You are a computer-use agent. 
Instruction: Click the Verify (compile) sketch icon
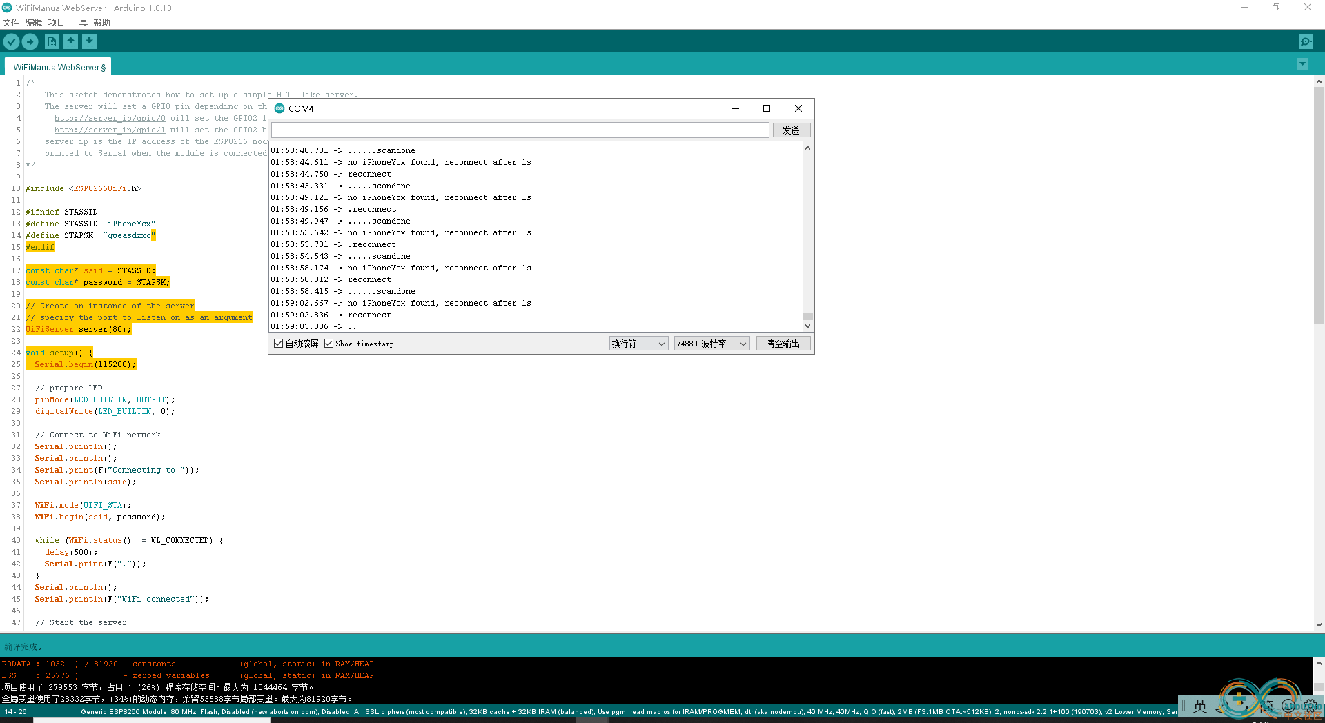(11, 42)
